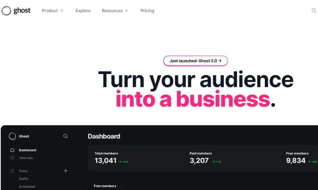Image resolution: width=318 pixels, height=190 pixels.
Task: Click the 13,041 total members value
Action: [105, 161]
